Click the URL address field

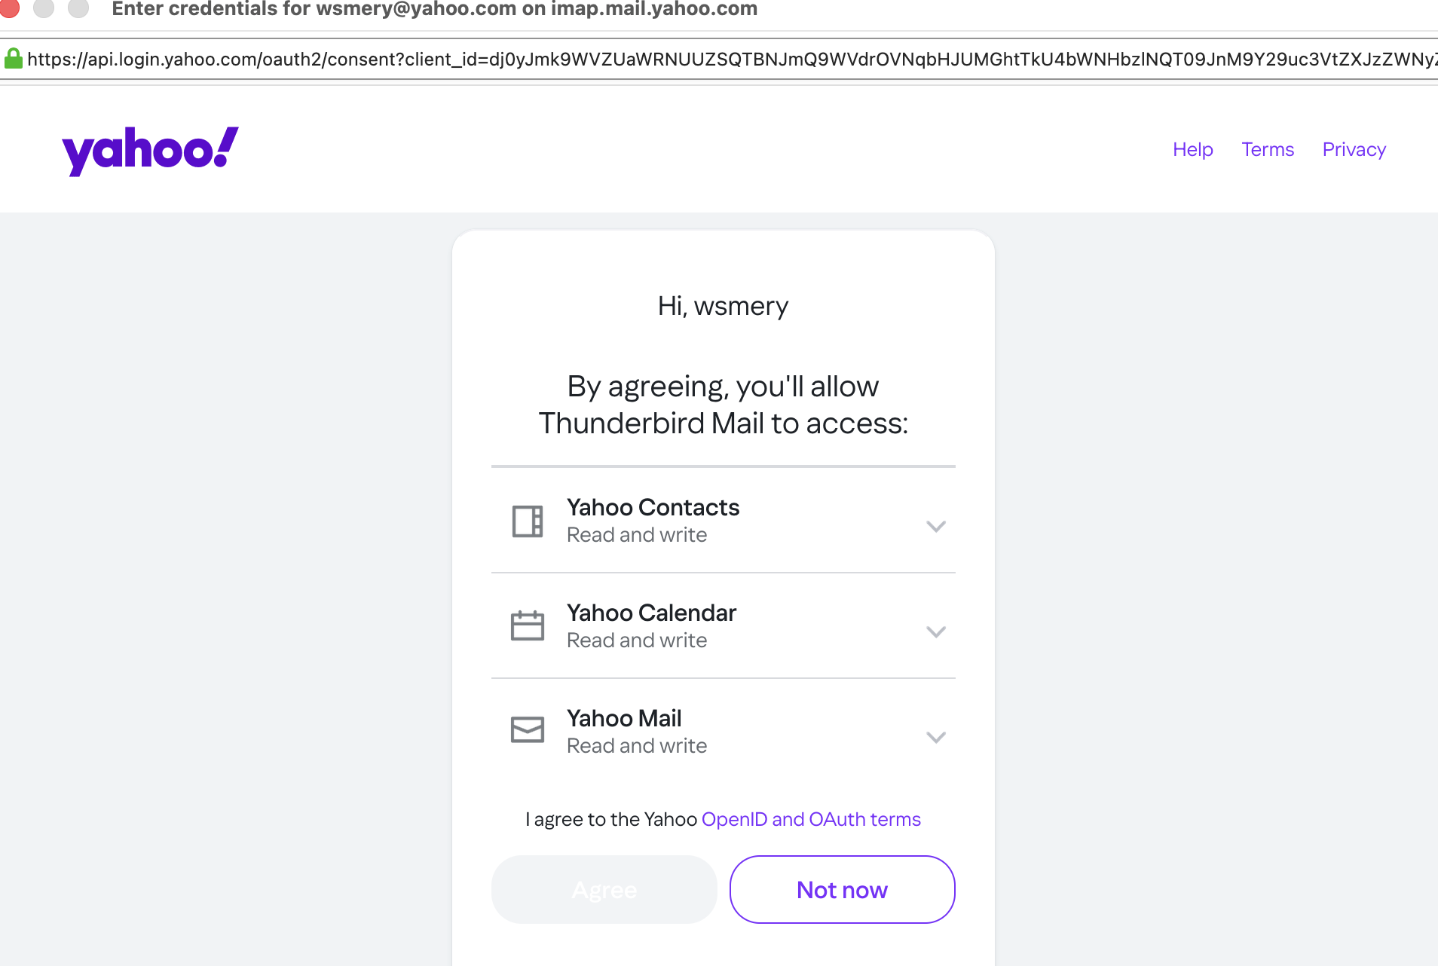[x=724, y=59]
